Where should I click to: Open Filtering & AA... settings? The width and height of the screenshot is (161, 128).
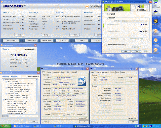pos(47,40)
